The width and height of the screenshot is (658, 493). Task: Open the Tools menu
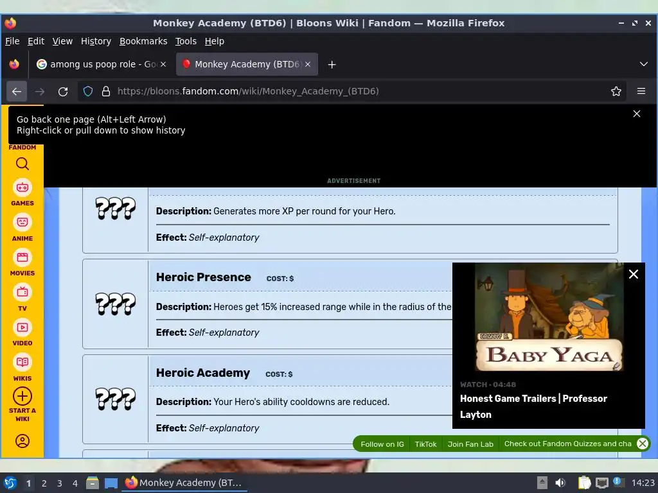point(186,41)
